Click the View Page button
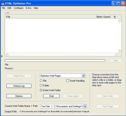The height and width of the screenshot is (116, 126). point(108,106)
